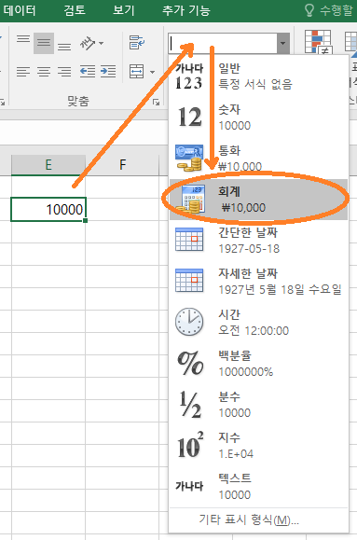Switch to the 보기 tab
The width and height of the screenshot is (357, 540).
click(x=123, y=10)
